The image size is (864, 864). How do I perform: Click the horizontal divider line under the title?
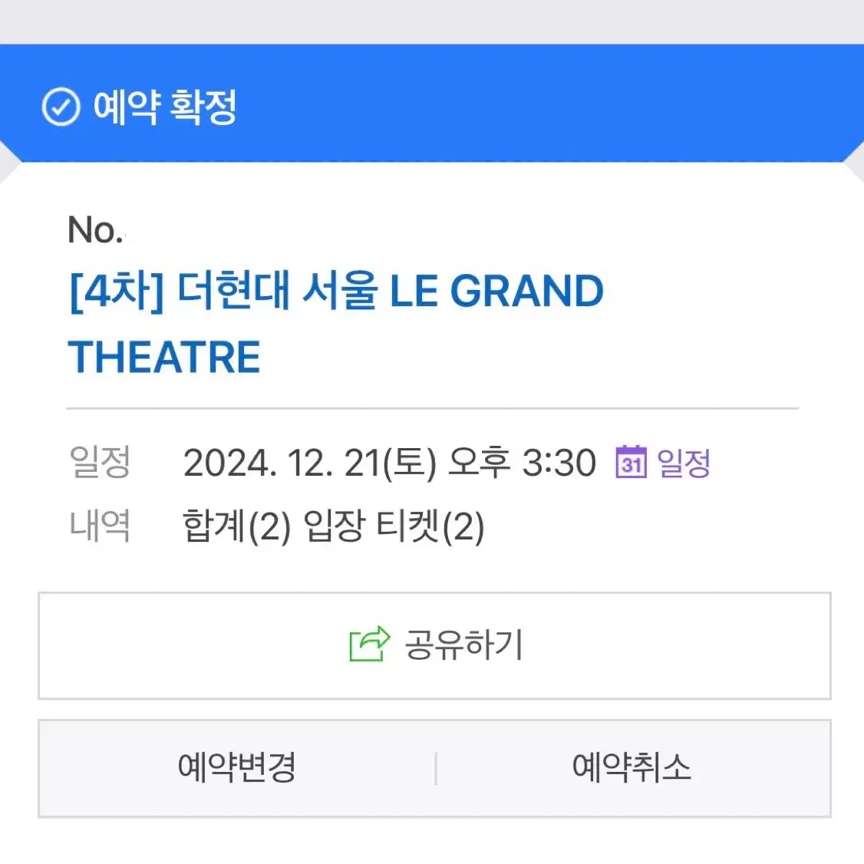(x=433, y=408)
